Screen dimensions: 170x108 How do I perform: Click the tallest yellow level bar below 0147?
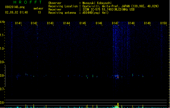(118, 105)
